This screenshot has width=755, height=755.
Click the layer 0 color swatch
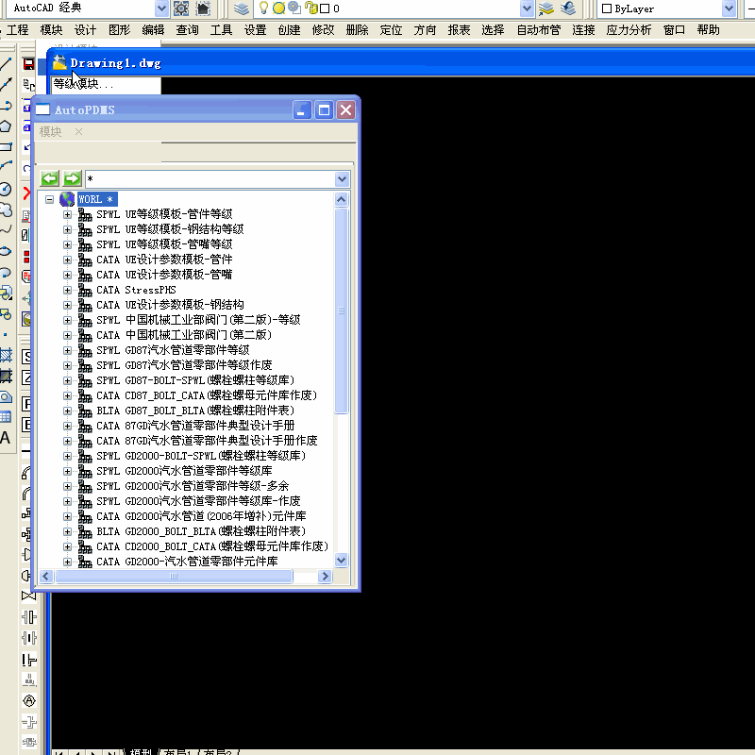(x=325, y=8)
